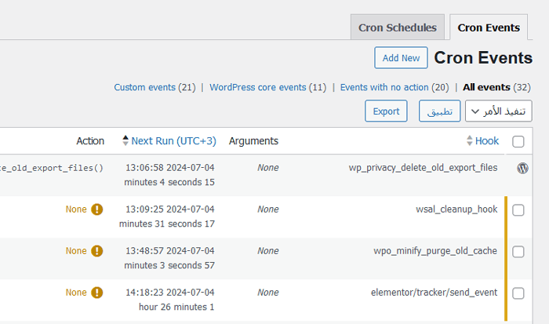Click warning icon in elementor/tracker/send_event row
This screenshot has width=549, height=324.
[97, 293]
